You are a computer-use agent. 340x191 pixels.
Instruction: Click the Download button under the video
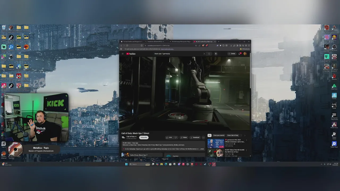point(195,137)
